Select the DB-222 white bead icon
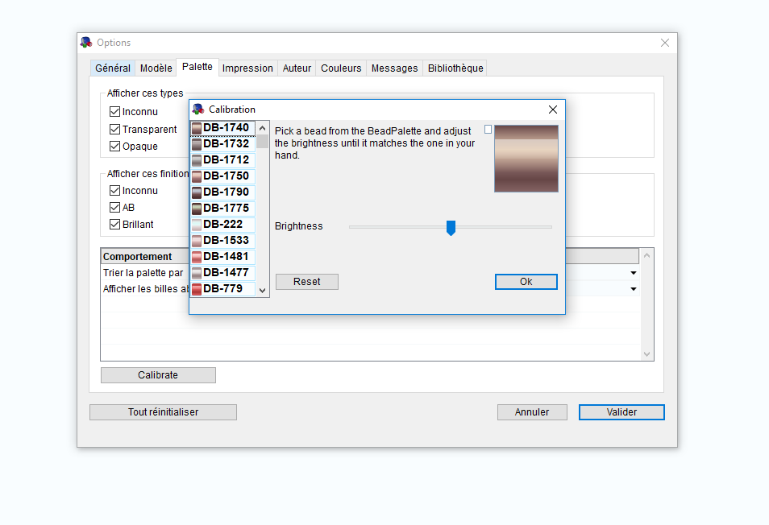 pyautogui.click(x=197, y=225)
